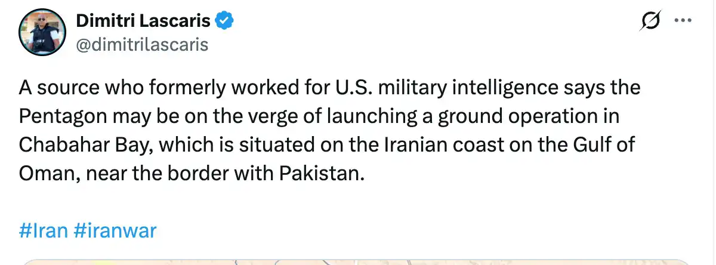
Task: Open the Grok explain-post icon
Action: (x=648, y=21)
